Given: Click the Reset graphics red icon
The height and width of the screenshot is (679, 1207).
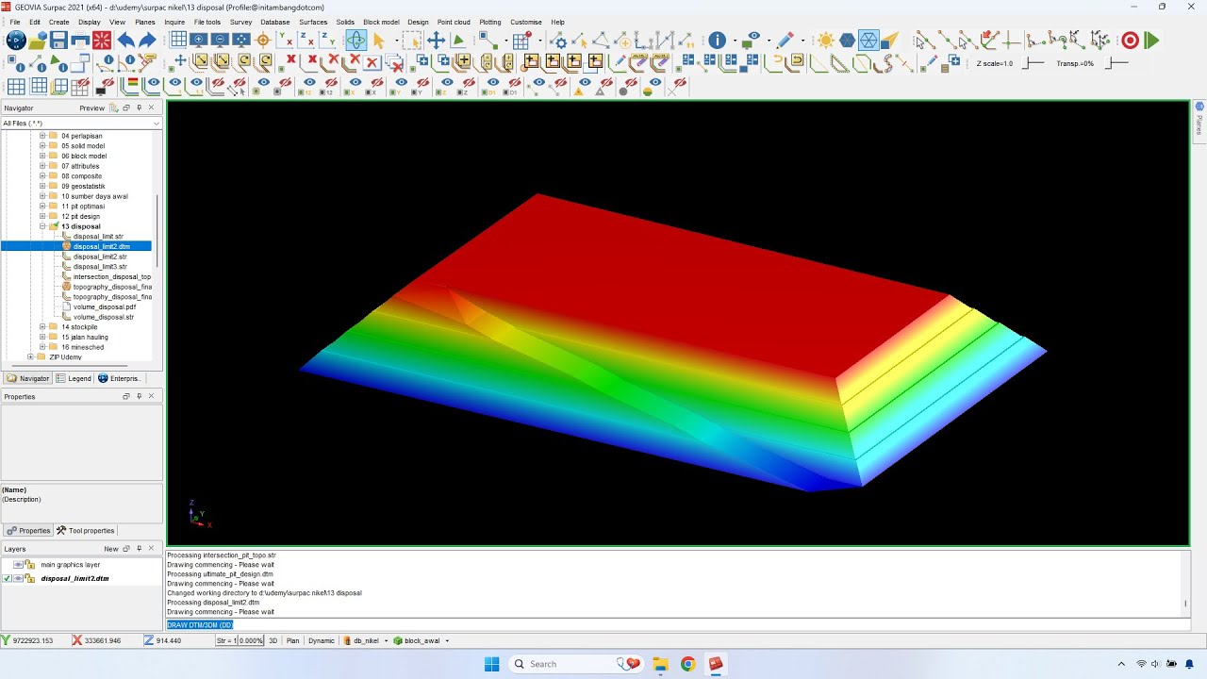Looking at the screenshot, I should (102, 41).
